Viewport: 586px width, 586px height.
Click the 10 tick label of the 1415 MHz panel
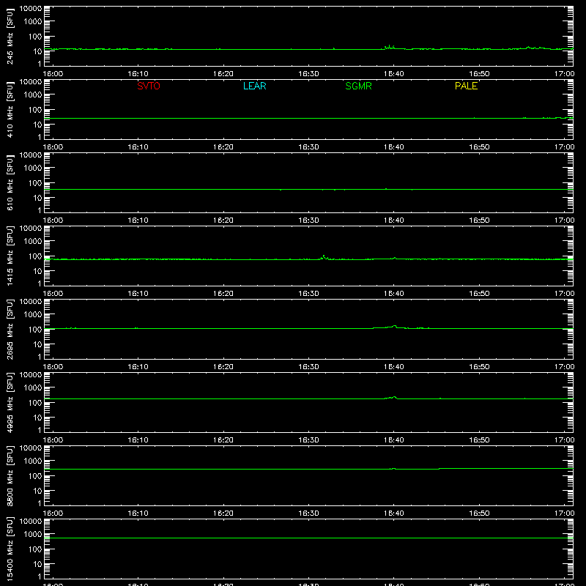[37, 271]
